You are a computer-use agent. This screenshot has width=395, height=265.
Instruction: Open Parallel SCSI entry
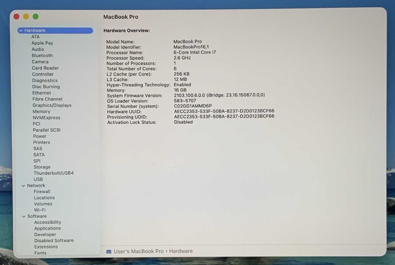click(x=47, y=130)
